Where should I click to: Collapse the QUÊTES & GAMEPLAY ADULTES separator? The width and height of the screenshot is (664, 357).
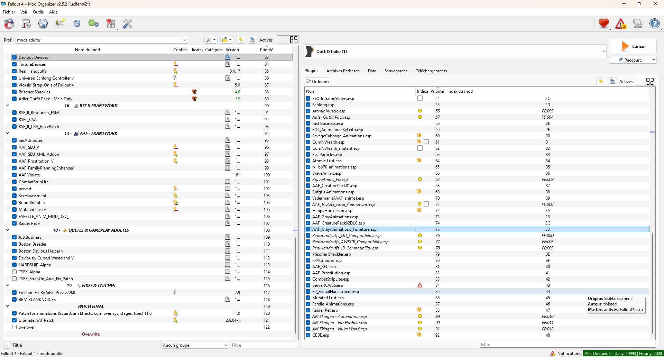point(8,230)
